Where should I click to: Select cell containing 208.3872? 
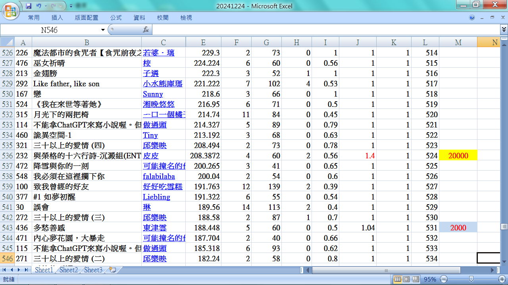(203, 156)
